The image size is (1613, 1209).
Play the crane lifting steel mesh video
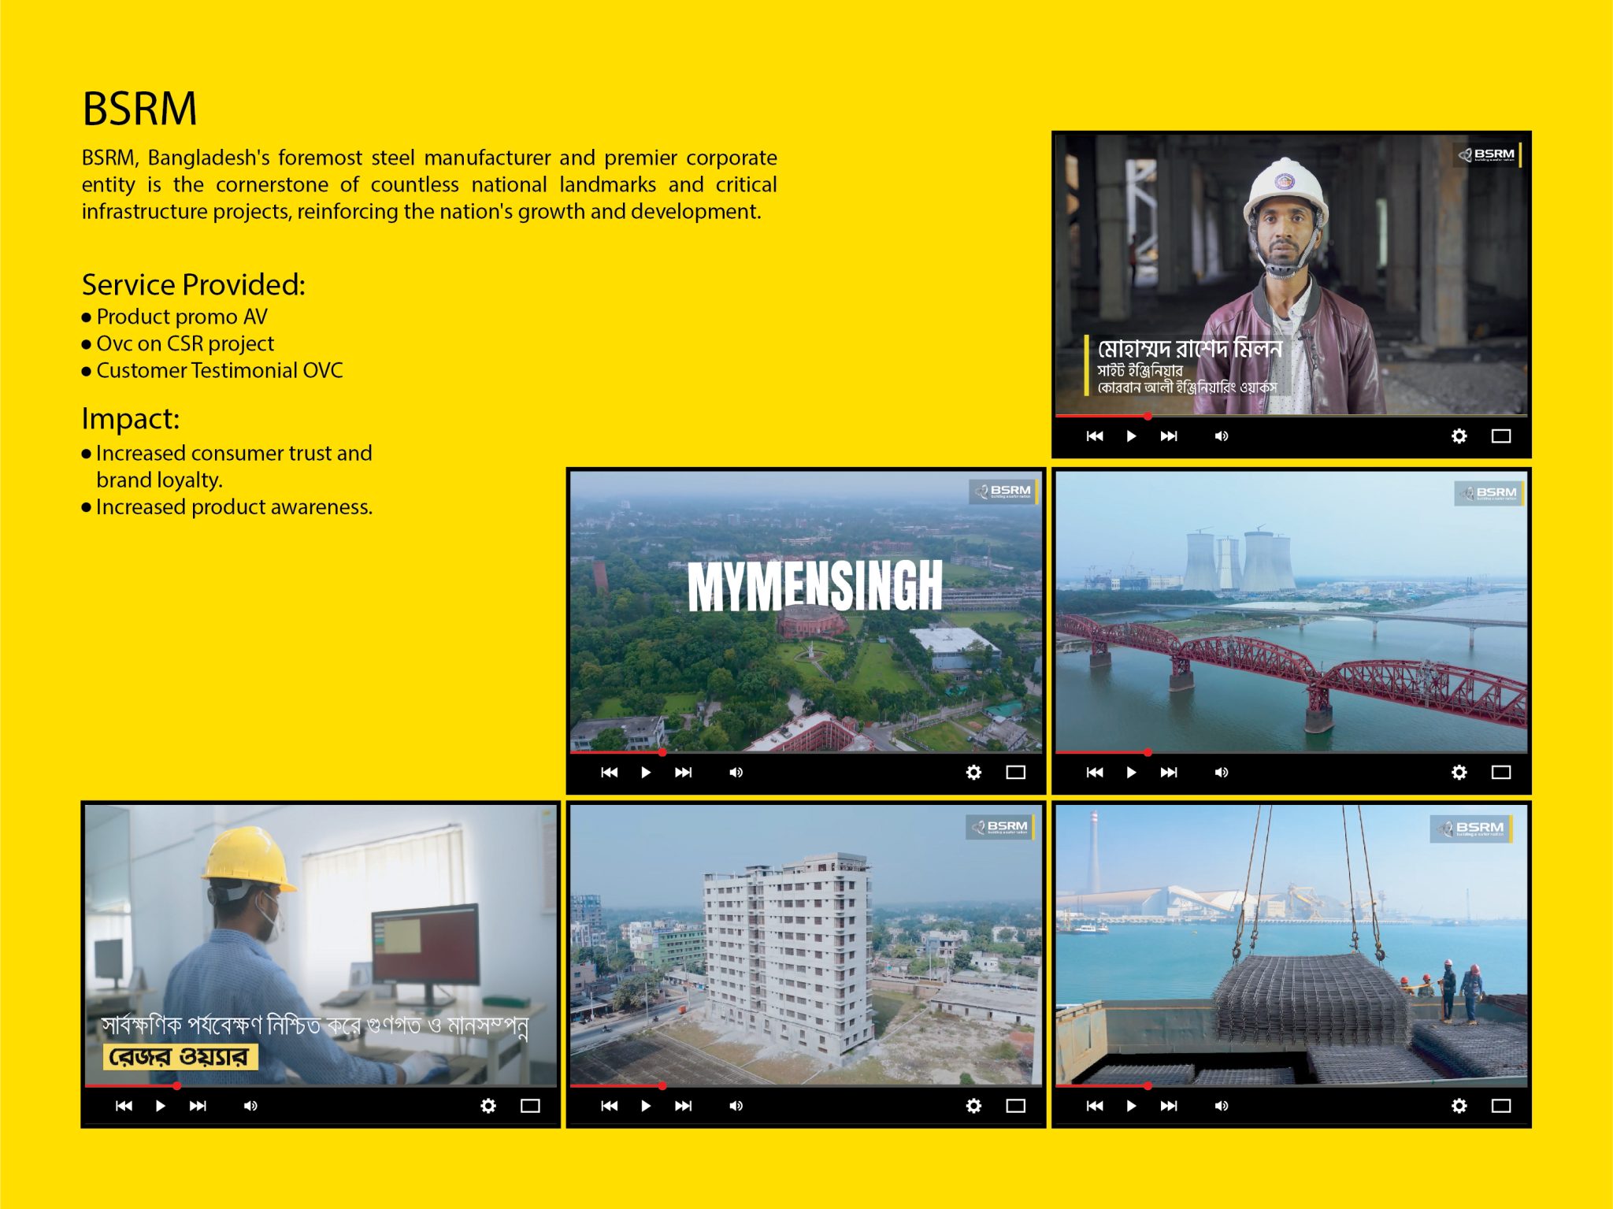[1131, 1106]
